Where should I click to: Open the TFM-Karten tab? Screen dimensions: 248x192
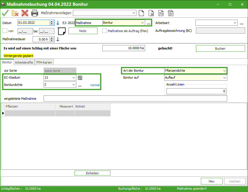44,62
